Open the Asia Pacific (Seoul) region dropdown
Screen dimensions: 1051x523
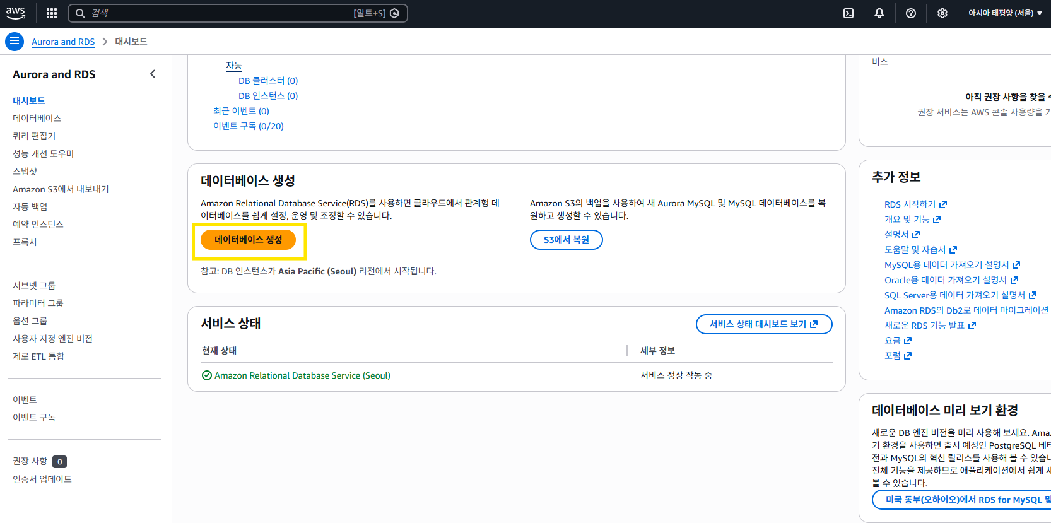(x=1005, y=13)
